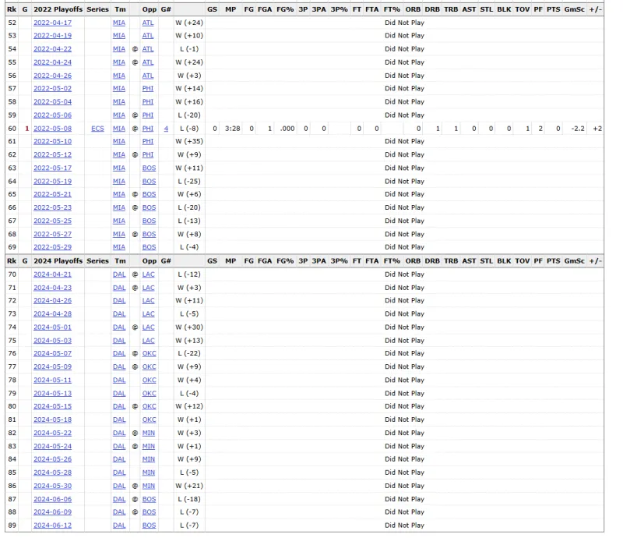Open the 2024-06-12 game date link

pos(52,526)
